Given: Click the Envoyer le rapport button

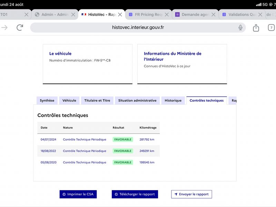Looking at the screenshot, I should (191, 194).
